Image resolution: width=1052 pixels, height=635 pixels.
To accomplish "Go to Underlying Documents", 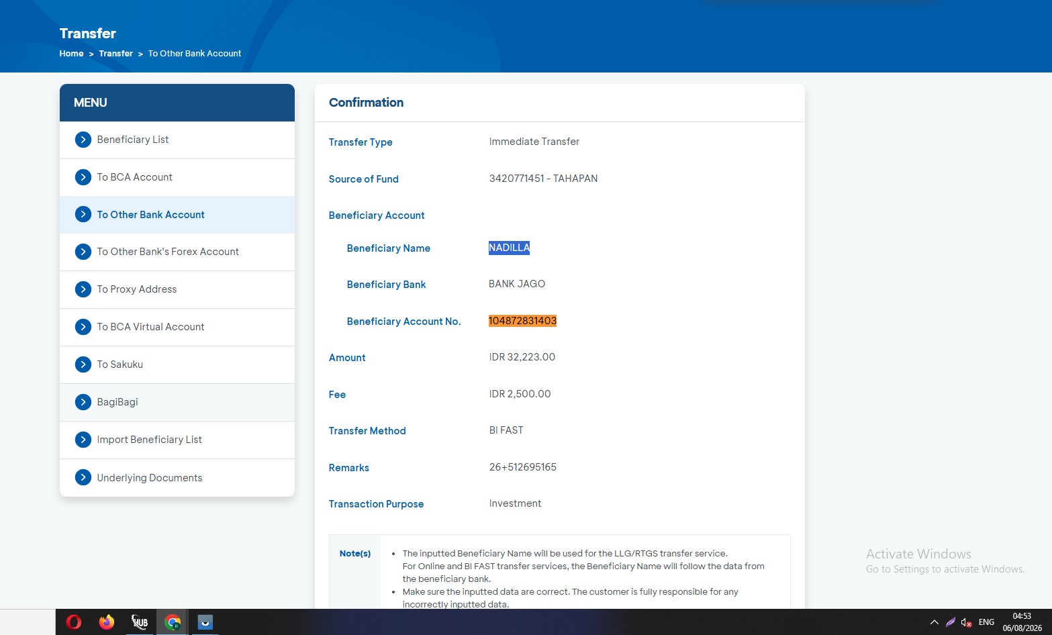I will pyautogui.click(x=177, y=478).
